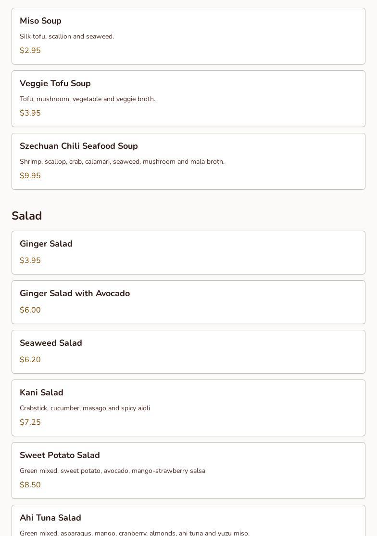Click the $7.25 Kani Salad price

pos(30,422)
